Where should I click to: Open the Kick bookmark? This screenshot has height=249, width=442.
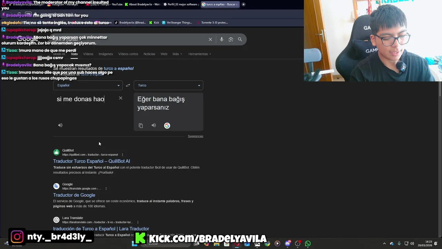point(154,22)
